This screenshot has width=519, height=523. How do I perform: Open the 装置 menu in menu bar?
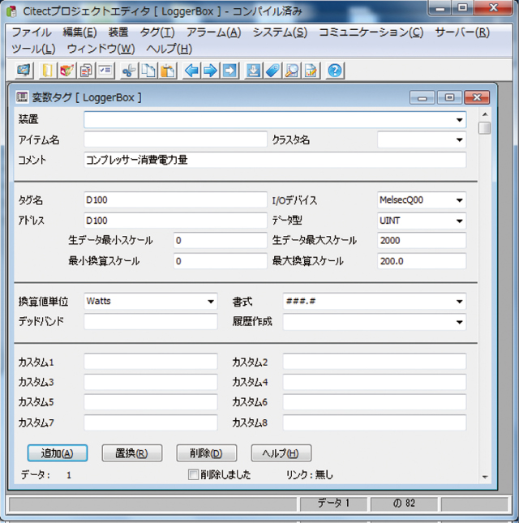pos(118,32)
